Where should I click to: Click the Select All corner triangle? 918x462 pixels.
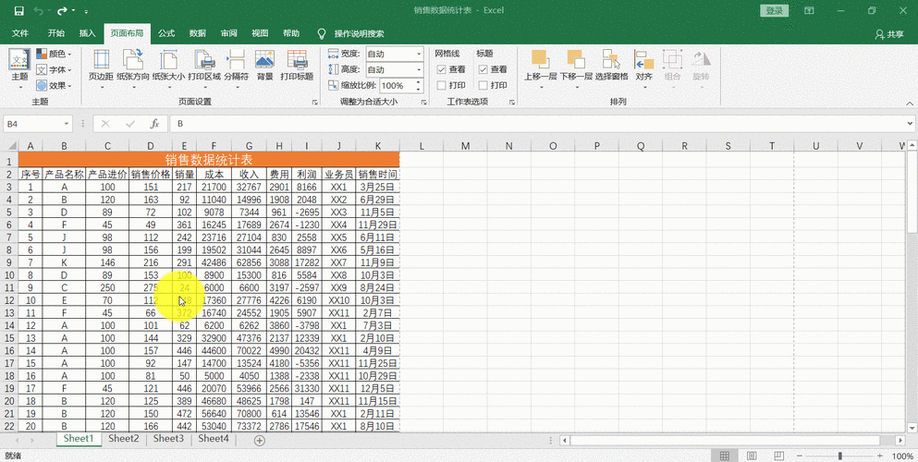coord(11,146)
